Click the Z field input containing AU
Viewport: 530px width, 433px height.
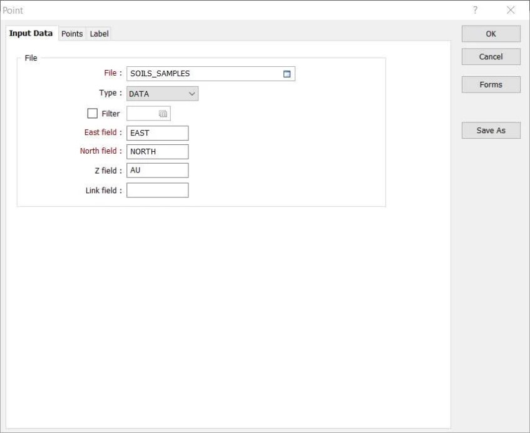158,171
